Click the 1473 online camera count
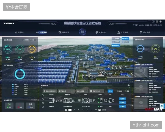Screen dimensions: 165x132 [x=140, y=57]
